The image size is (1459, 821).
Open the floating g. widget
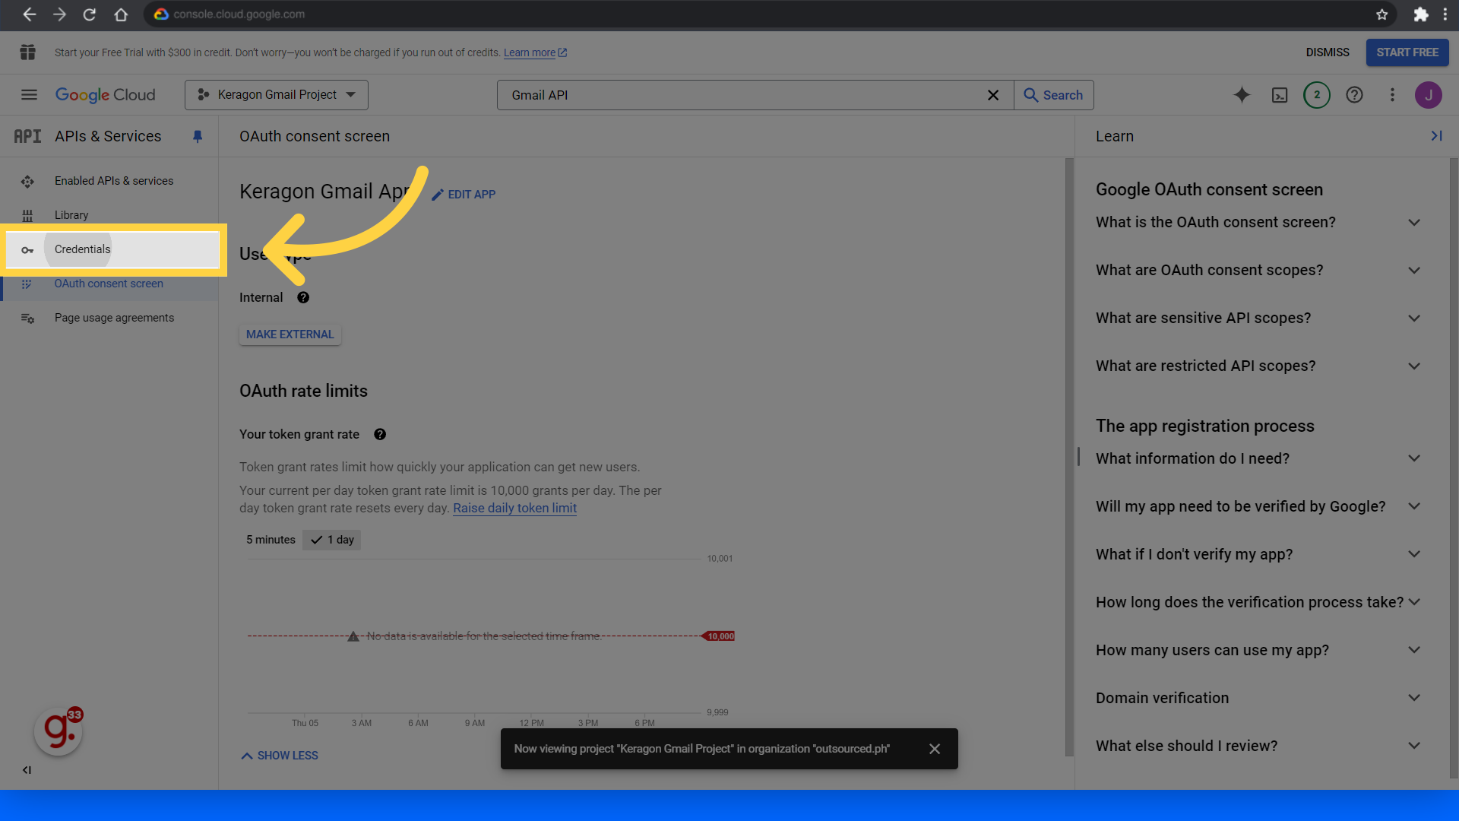point(59,731)
